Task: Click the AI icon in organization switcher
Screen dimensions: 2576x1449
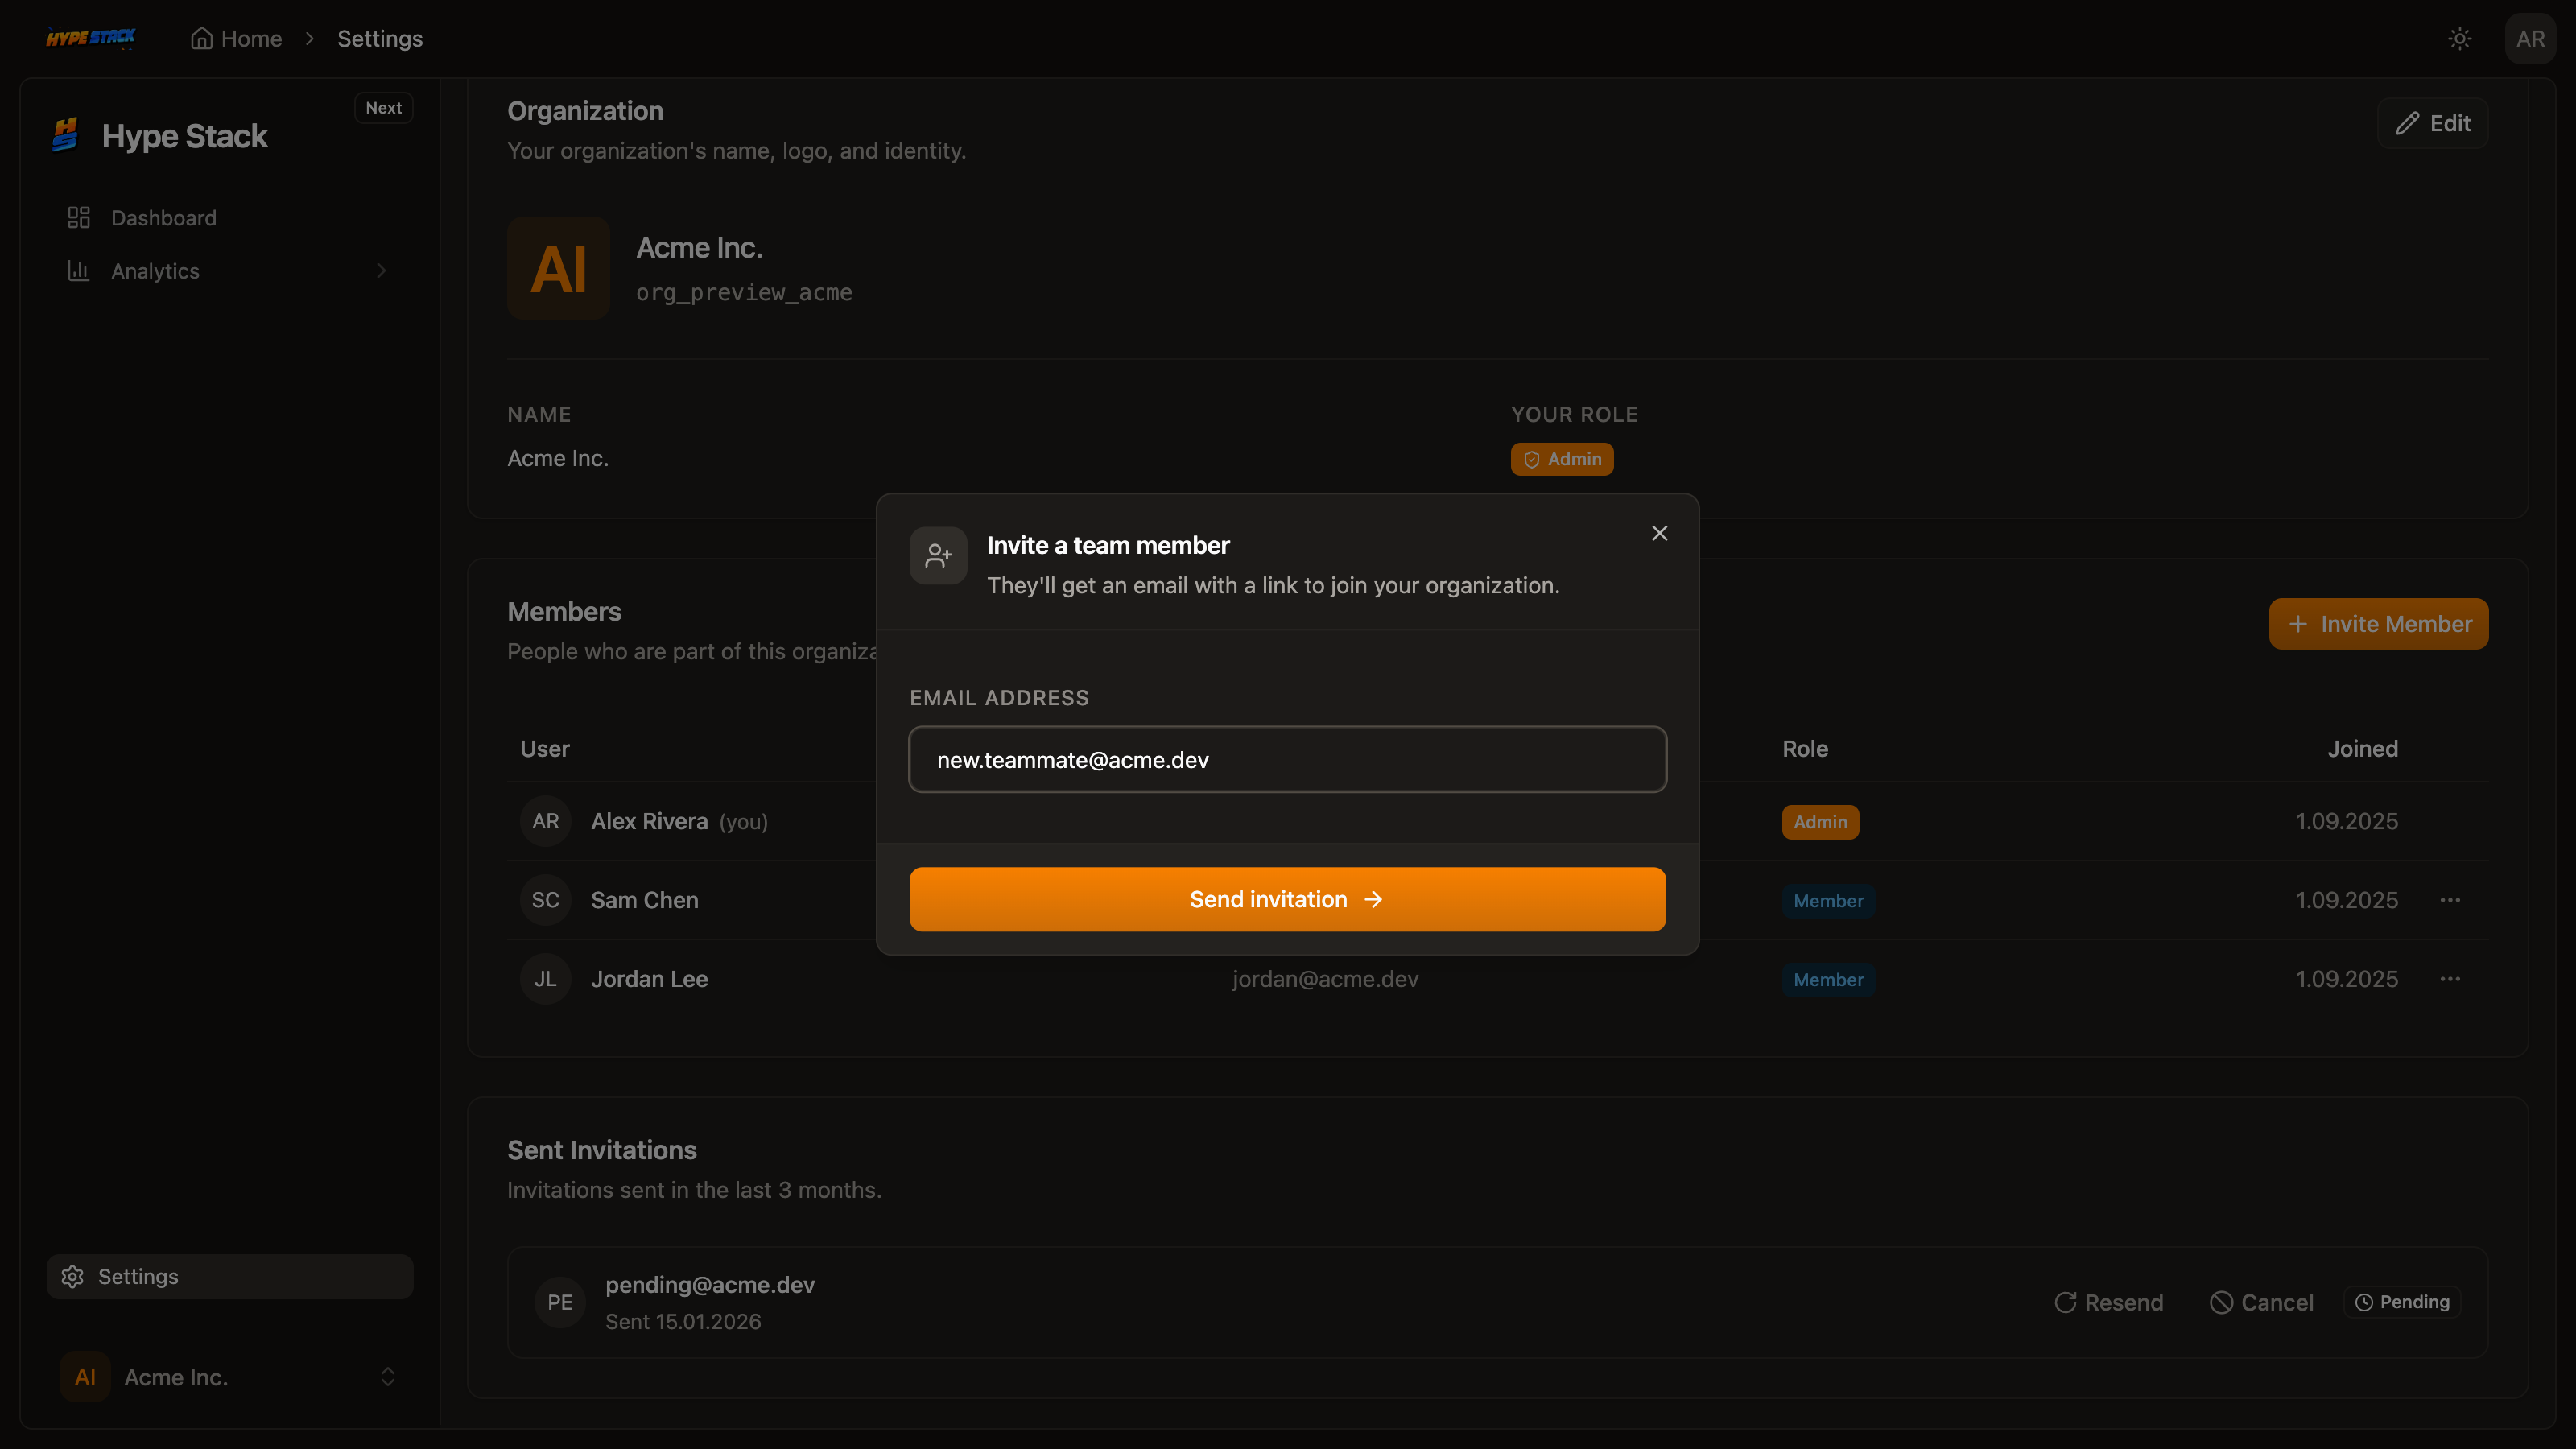Action: (85, 1376)
